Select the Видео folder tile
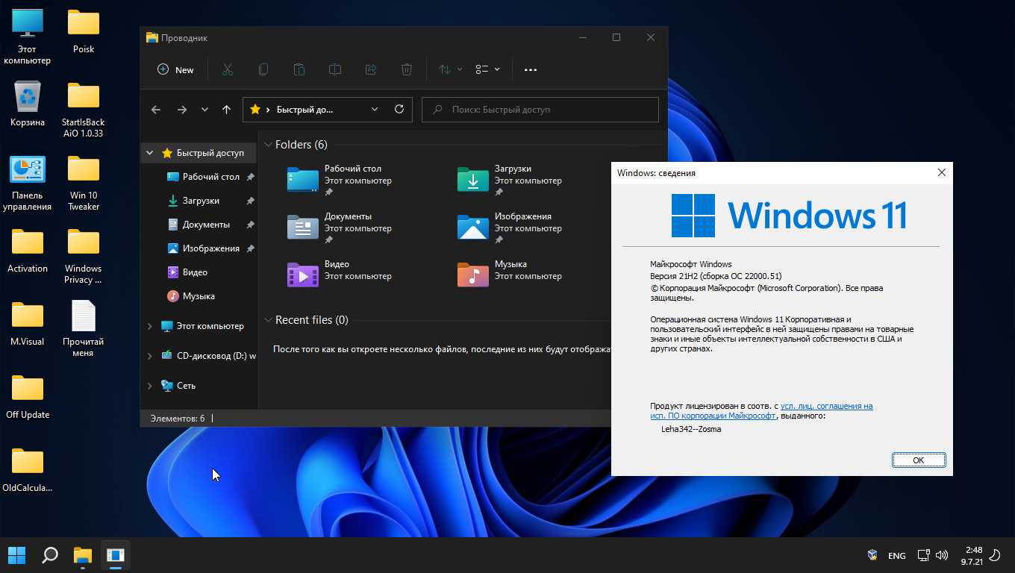The image size is (1015, 573). coord(340,275)
